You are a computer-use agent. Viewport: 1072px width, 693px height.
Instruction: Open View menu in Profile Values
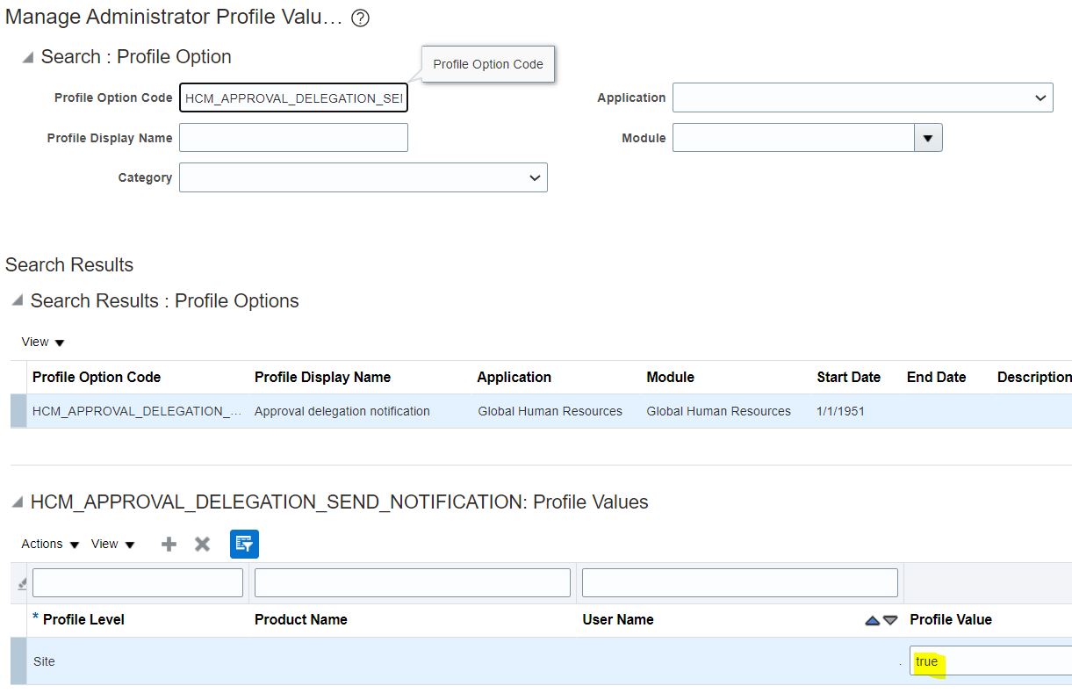[x=113, y=545]
